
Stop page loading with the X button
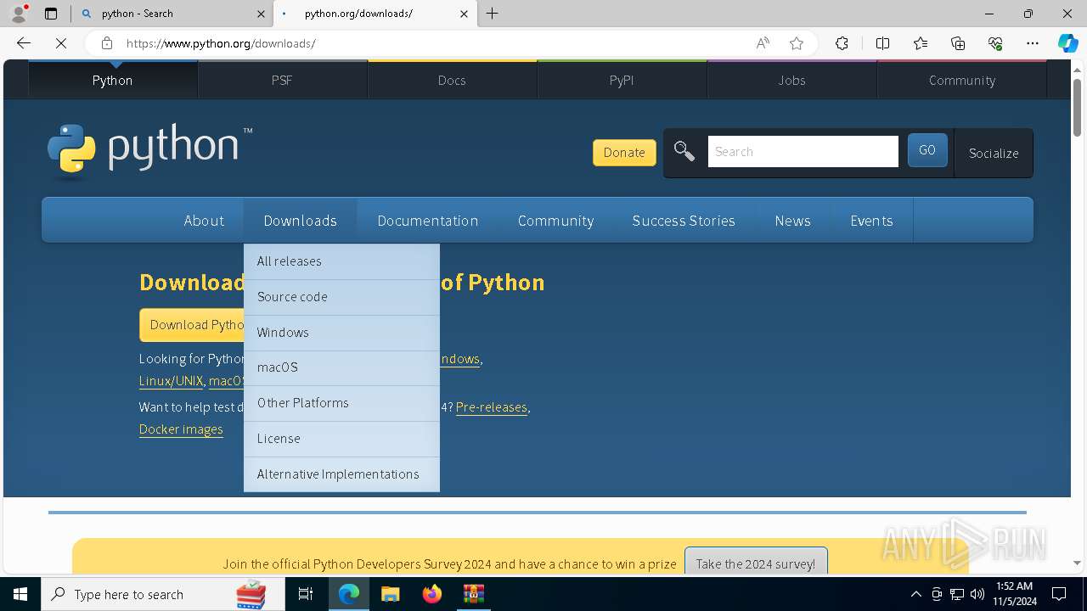[x=61, y=43]
